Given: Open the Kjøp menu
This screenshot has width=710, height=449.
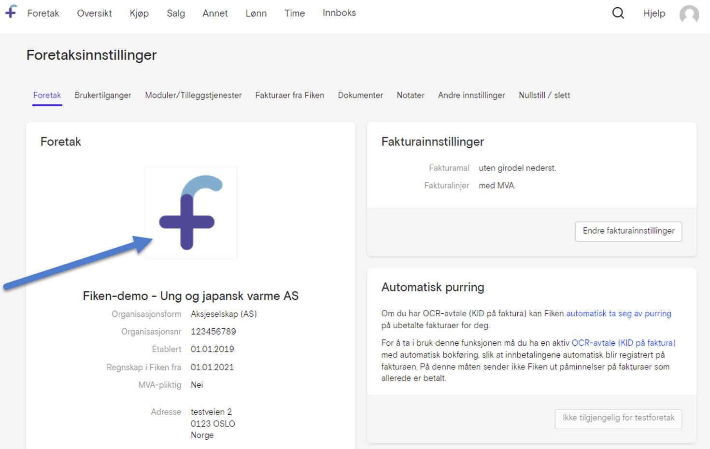Looking at the screenshot, I should coord(139,13).
